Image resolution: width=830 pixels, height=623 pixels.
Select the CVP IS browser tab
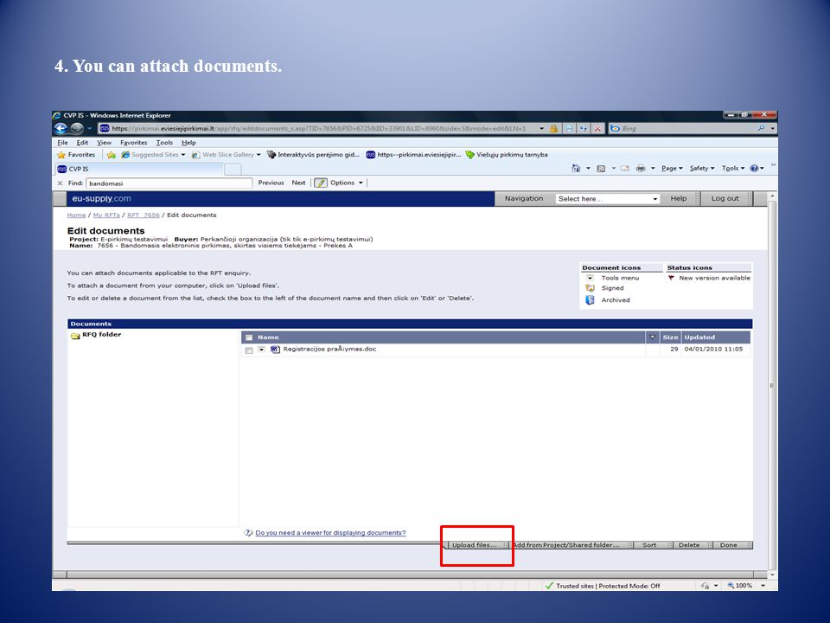[x=139, y=169]
